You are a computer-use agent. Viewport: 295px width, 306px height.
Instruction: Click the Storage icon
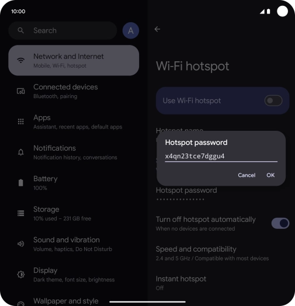(20, 213)
